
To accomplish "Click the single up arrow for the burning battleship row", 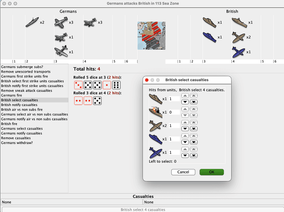I will click(x=185, y=109).
